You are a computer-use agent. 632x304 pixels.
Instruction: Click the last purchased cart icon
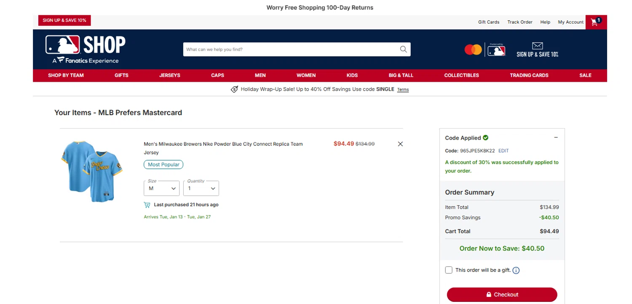pyautogui.click(x=147, y=205)
